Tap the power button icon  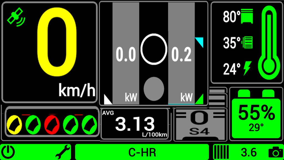point(8,152)
